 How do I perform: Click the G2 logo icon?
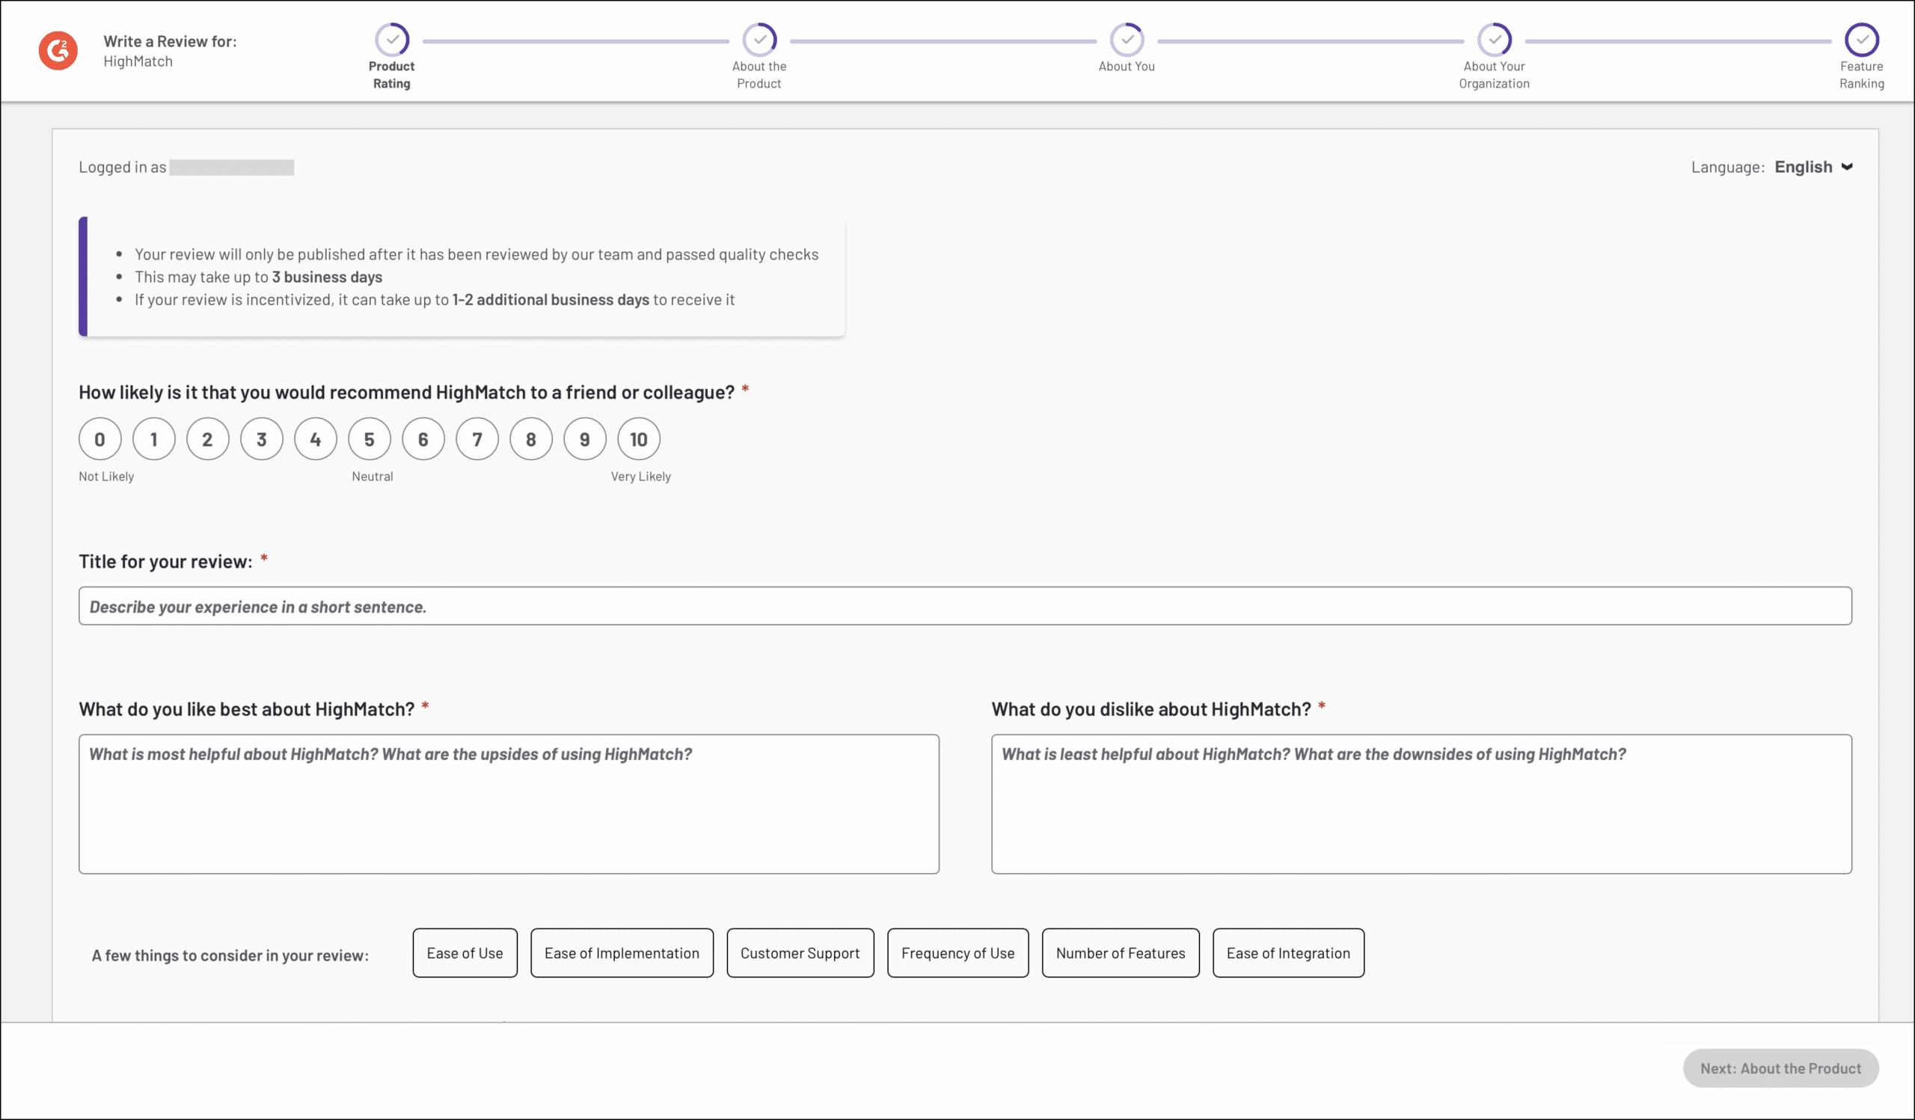[58, 51]
